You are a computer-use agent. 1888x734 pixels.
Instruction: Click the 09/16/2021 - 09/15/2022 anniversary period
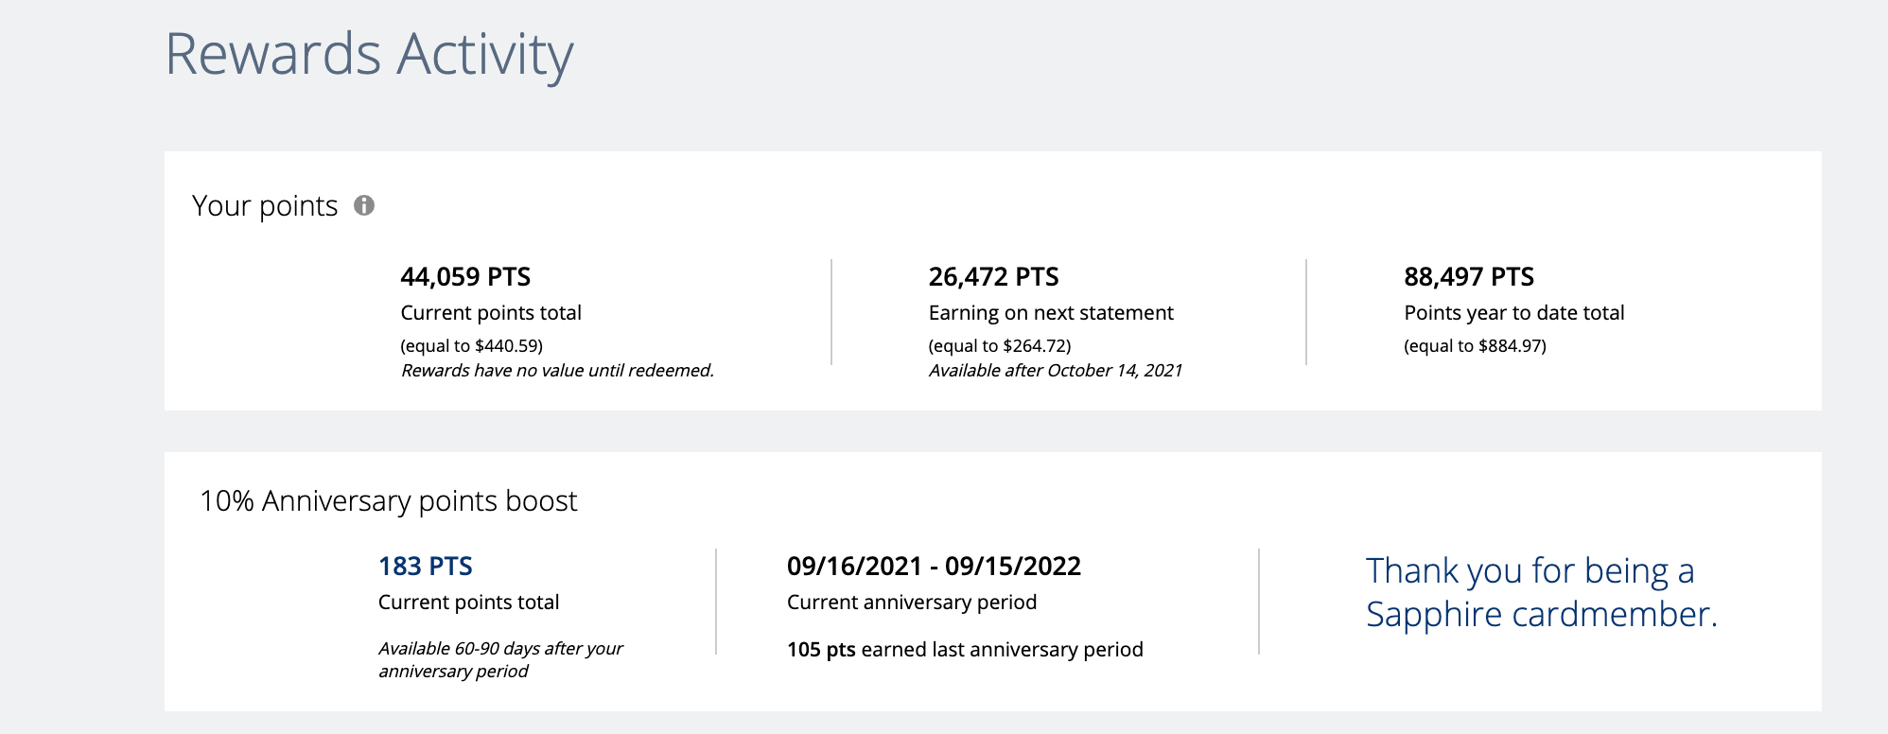[x=934, y=567]
